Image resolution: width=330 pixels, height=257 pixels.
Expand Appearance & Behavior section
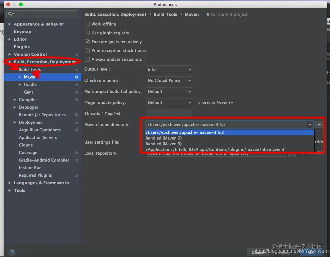coord(10,24)
